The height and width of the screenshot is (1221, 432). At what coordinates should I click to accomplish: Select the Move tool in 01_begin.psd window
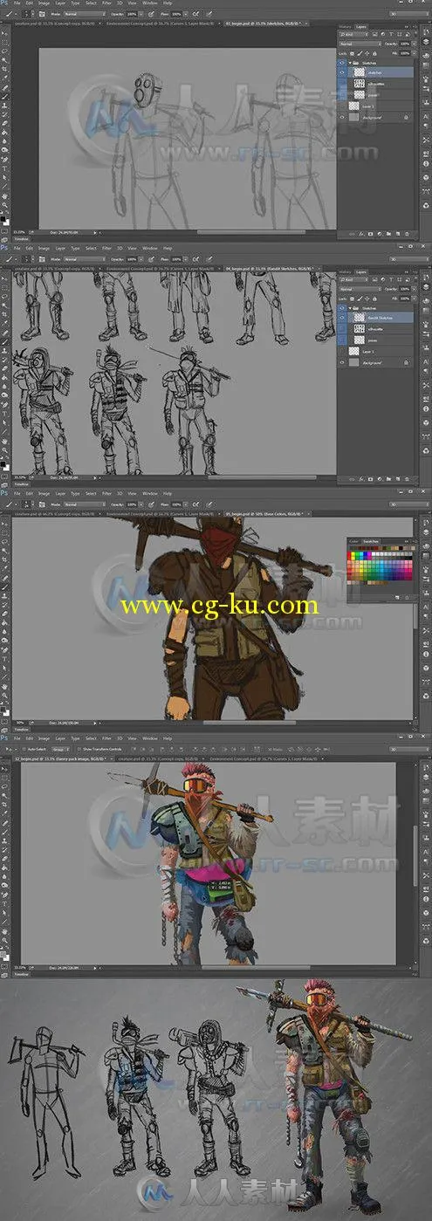pyautogui.click(x=5, y=34)
